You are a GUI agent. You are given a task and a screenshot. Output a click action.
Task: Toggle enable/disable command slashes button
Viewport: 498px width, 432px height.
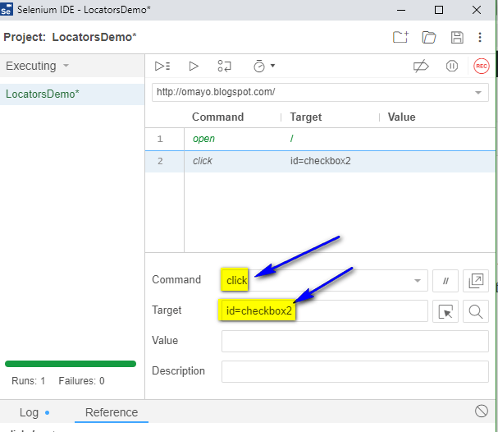point(445,281)
